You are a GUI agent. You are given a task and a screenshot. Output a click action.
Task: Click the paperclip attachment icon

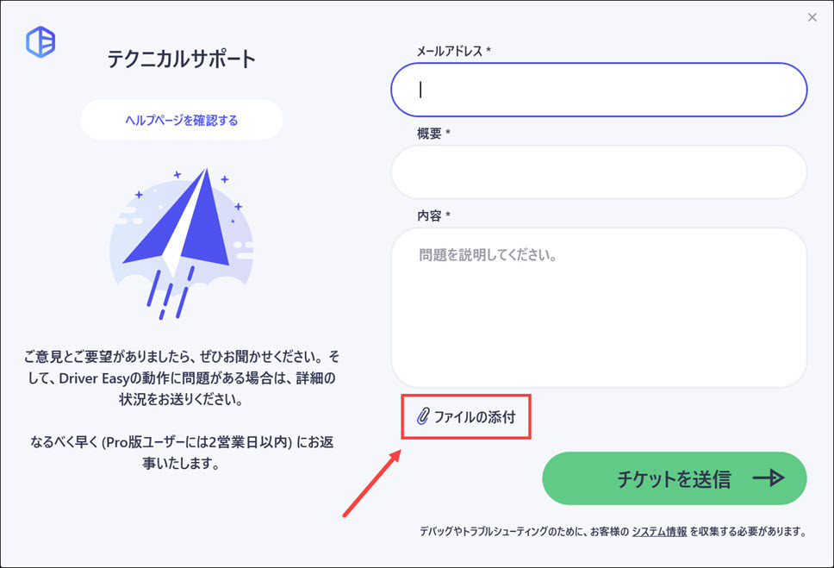(x=422, y=417)
